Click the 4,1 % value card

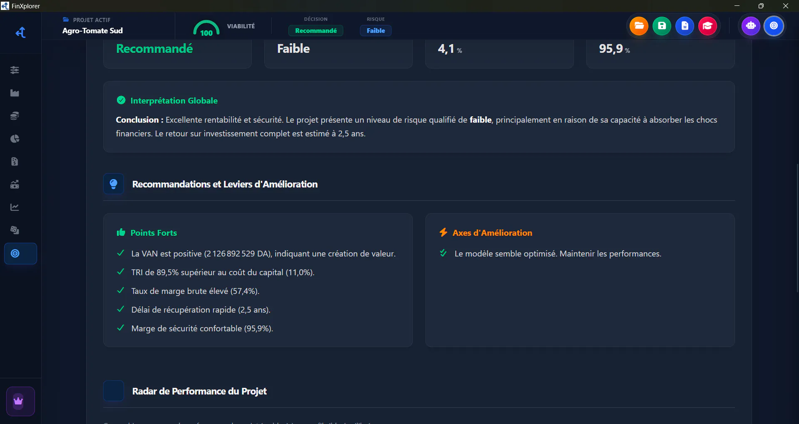[x=499, y=53]
